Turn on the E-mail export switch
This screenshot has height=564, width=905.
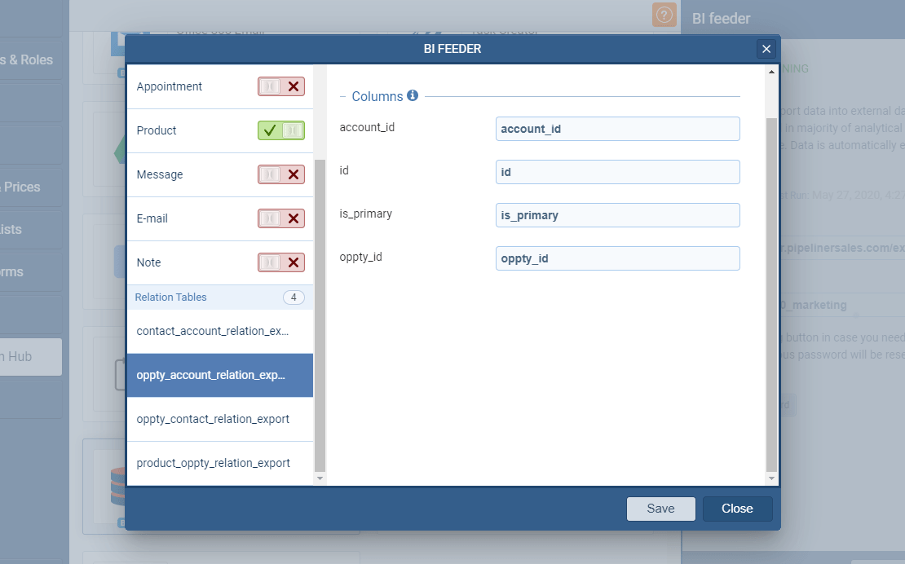pyautogui.click(x=281, y=218)
